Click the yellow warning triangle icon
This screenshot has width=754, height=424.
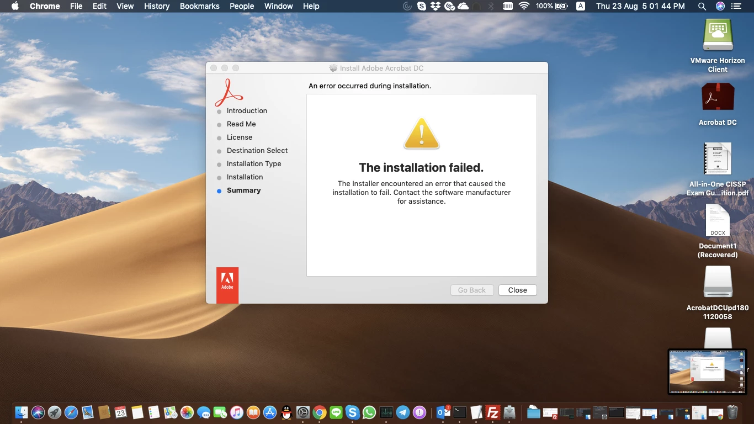click(x=422, y=134)
